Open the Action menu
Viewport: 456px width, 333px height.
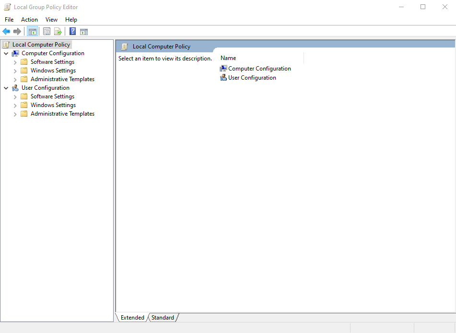coord(29,20)
